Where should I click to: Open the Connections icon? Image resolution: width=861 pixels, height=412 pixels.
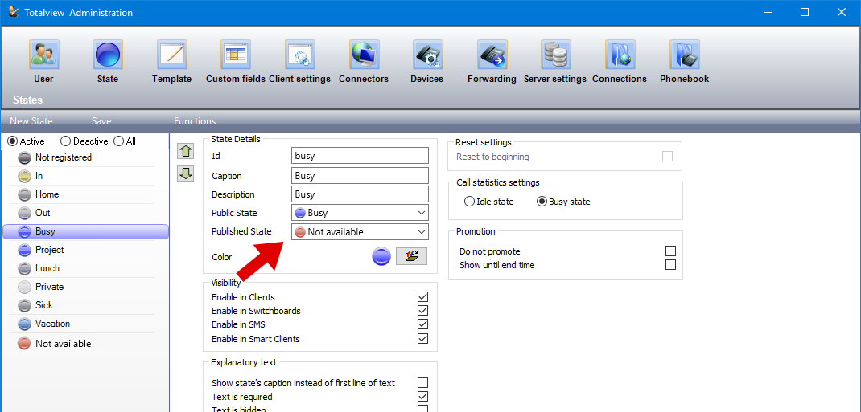620,55
